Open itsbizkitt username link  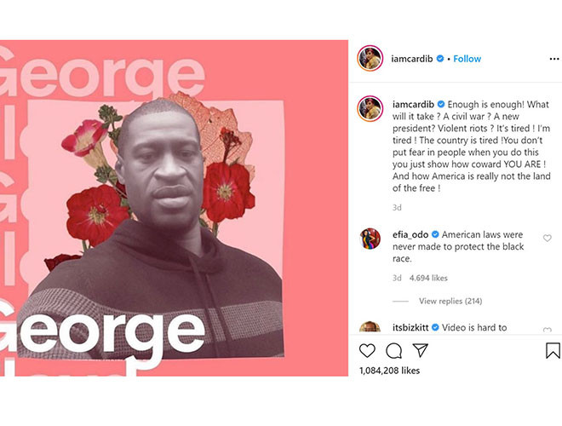[410, 327]
